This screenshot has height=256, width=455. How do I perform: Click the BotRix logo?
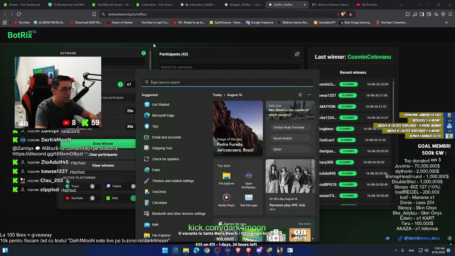22,34
